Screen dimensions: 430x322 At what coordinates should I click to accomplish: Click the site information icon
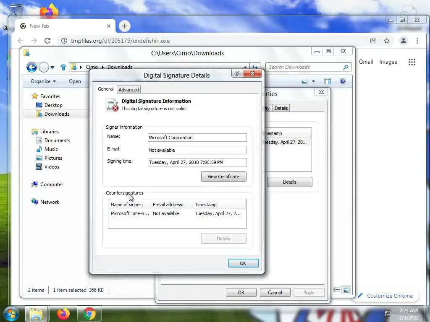[64, 41]
